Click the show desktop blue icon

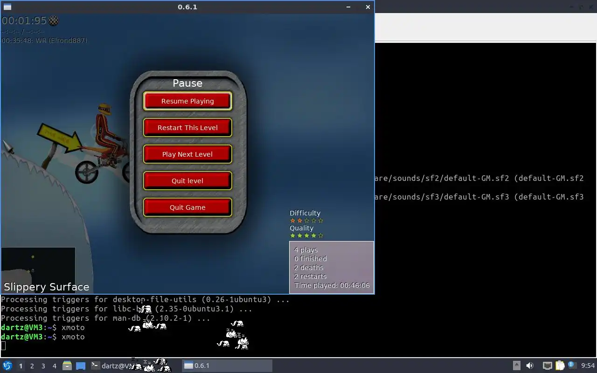[x=81, y=366]
